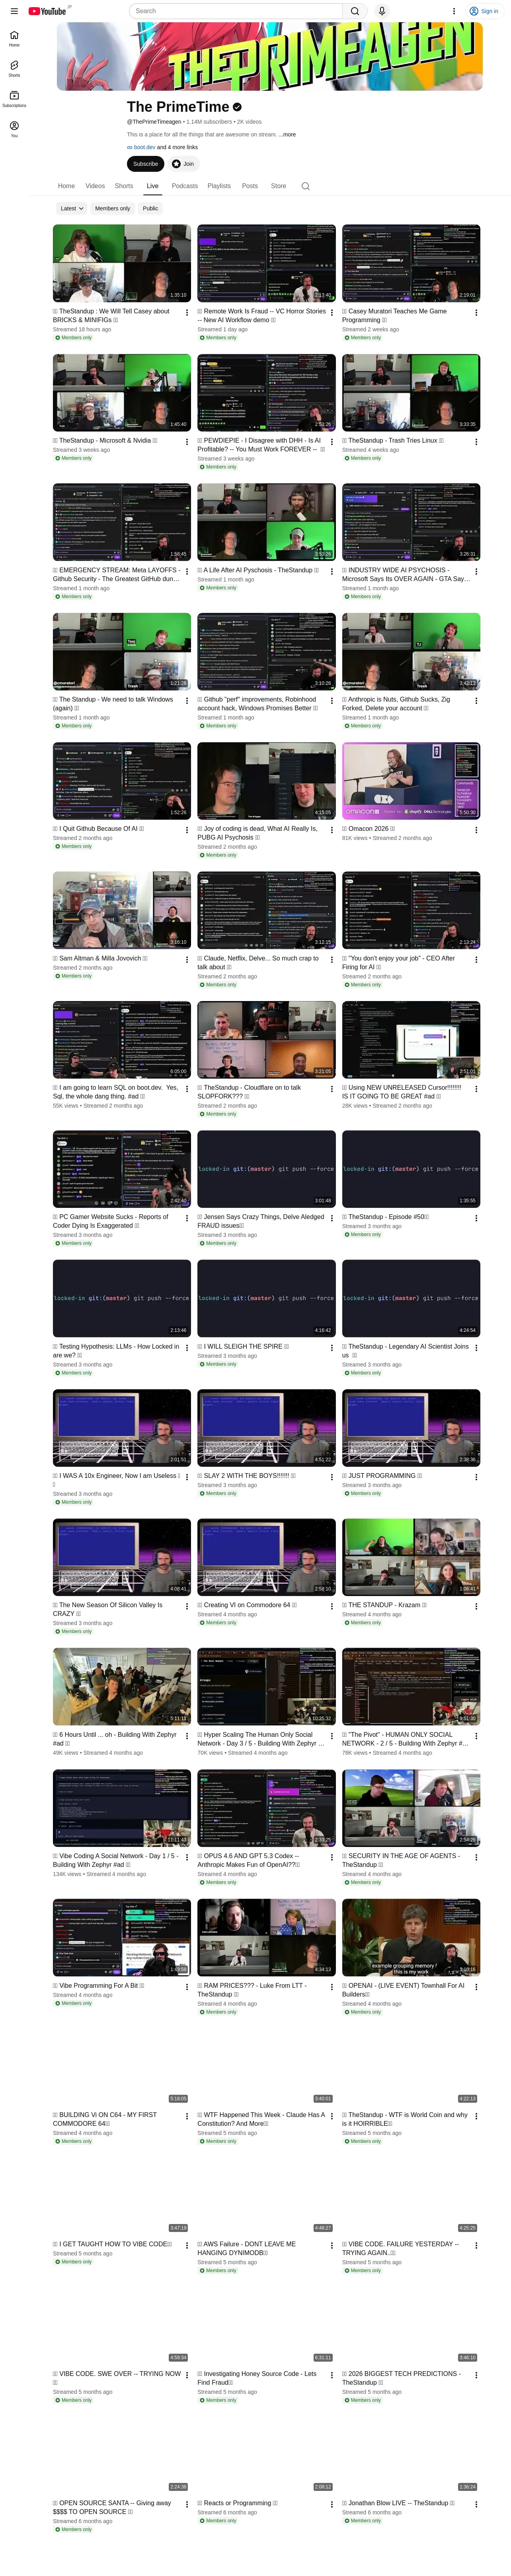Image resolution: width=511 pixels, height=2576 pixels.
Task: Search within the channel using tab-bar magnifier
Action: pyautogui.click(x=305, y=186)
